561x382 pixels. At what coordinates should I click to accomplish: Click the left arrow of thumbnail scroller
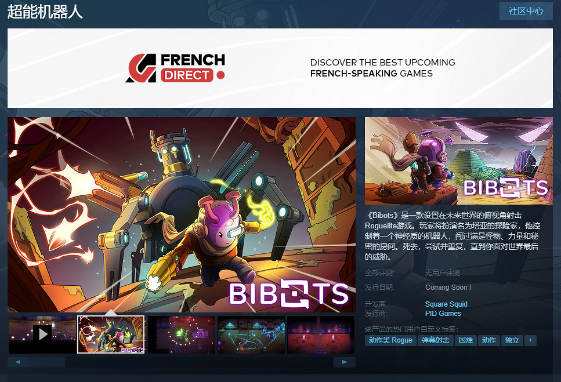[18, 362]
